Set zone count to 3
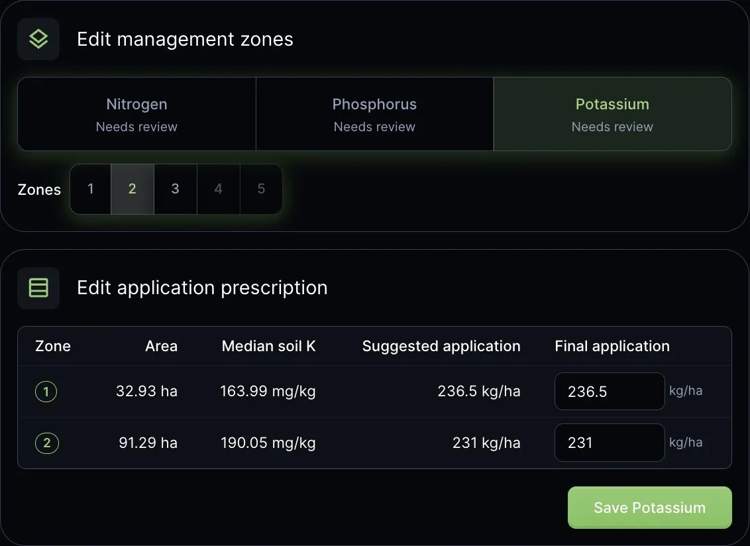Screen dimensions: 750x546 coord(176,189)
